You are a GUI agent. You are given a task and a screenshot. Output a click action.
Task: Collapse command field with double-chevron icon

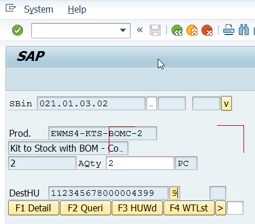[x=140, y=30]
